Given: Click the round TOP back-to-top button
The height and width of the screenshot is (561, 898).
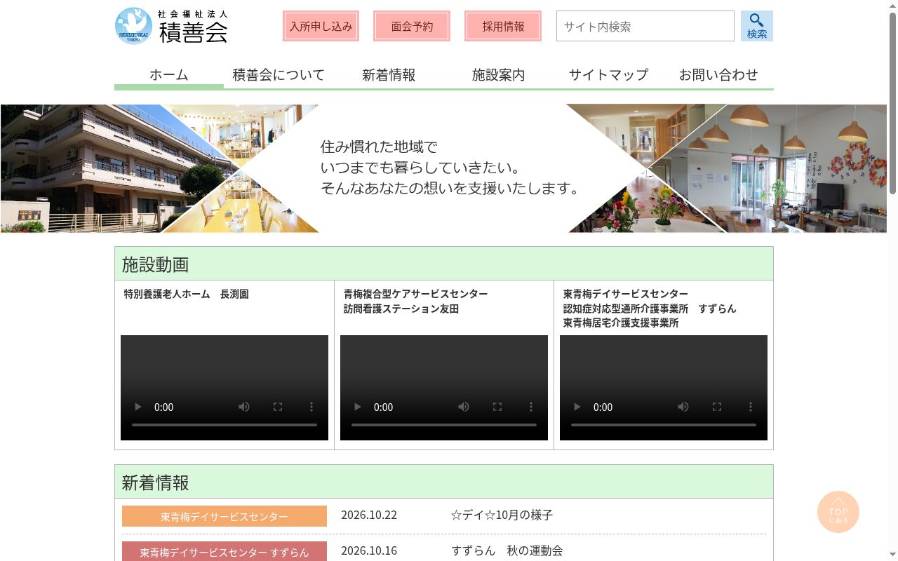Looking at the screenshot, I should click(838, 512).
